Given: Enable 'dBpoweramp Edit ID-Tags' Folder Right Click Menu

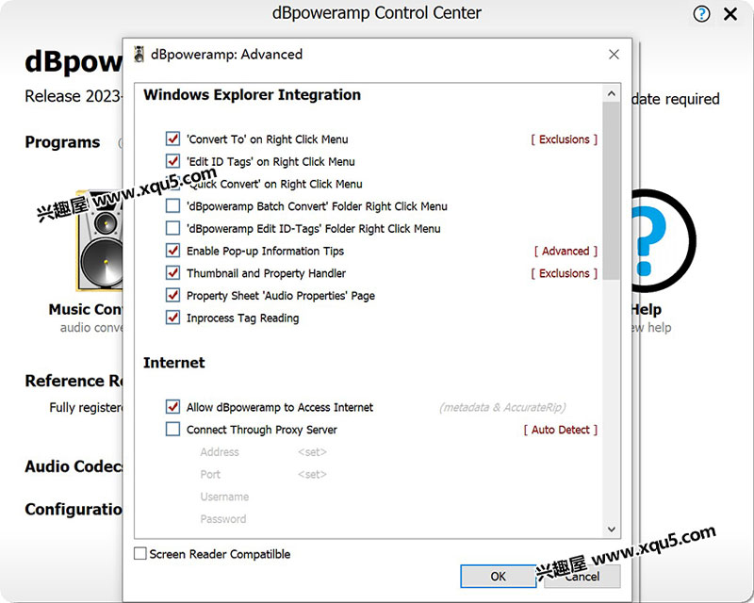Looking at the screenshot, I should (x=172, y=228).
